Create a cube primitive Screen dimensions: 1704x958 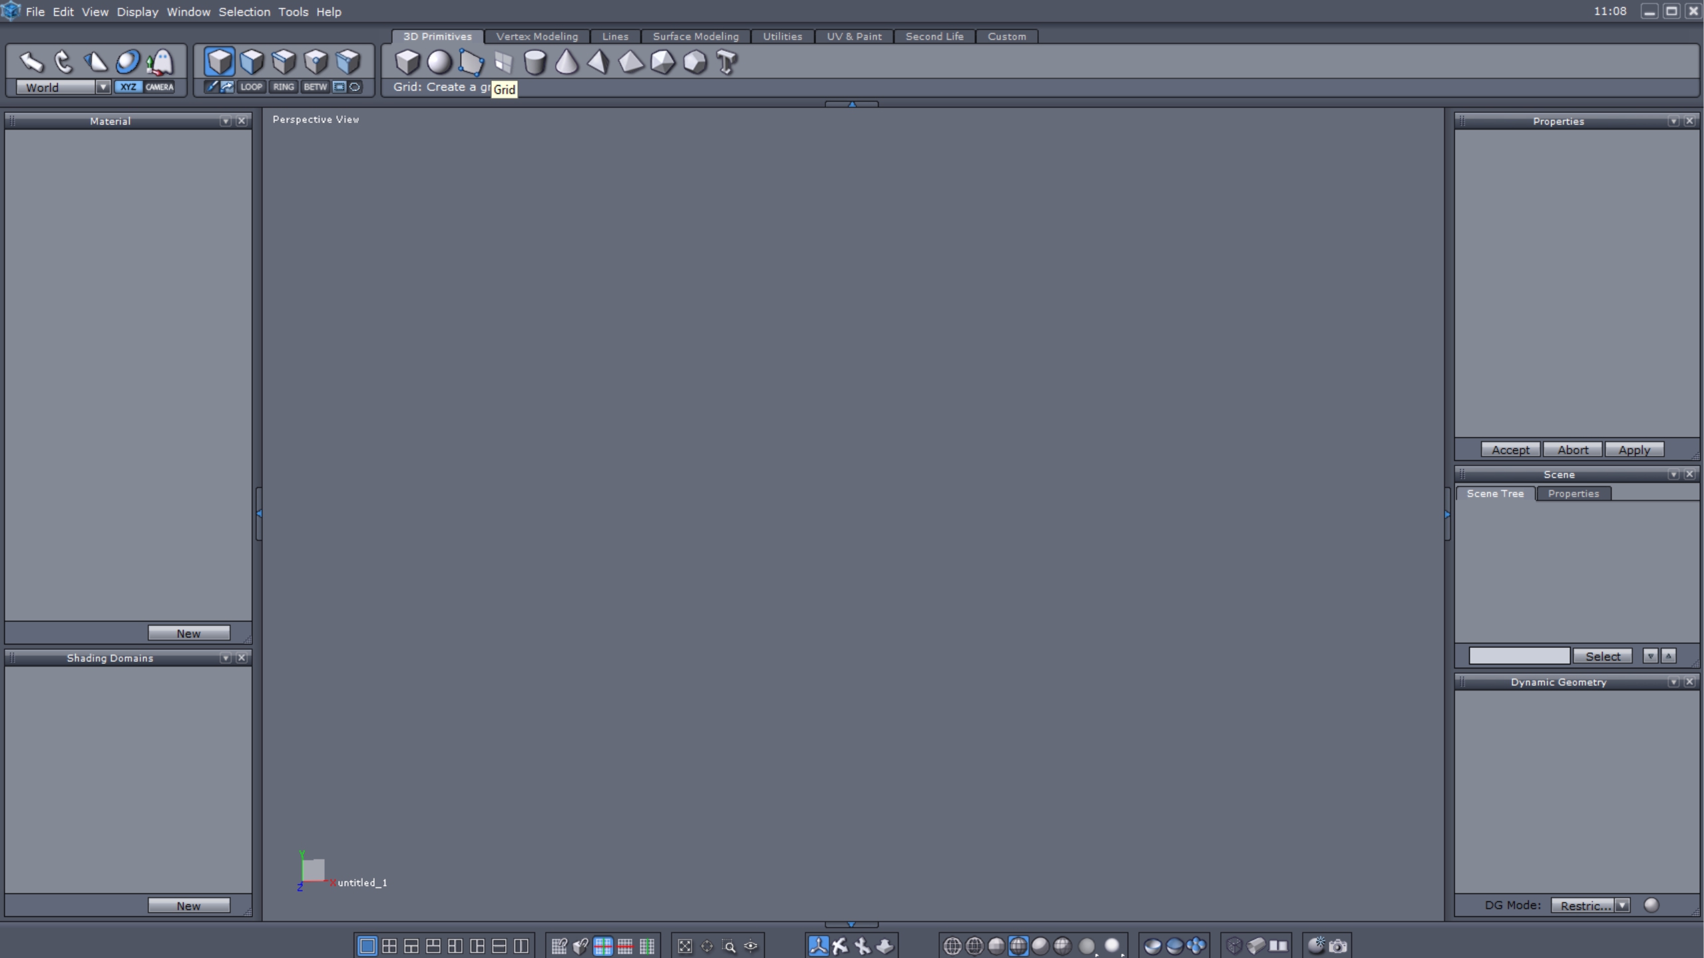pos(407,62)
